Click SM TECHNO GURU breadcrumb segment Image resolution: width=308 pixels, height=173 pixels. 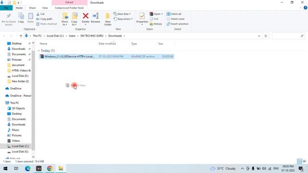coord(92,36)
